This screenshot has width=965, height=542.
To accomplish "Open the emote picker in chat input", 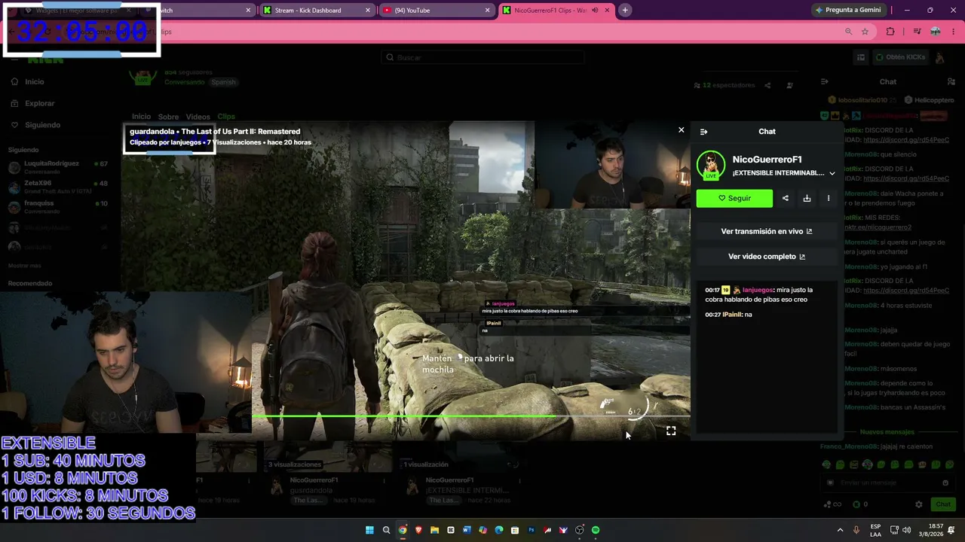I will 945,483.
